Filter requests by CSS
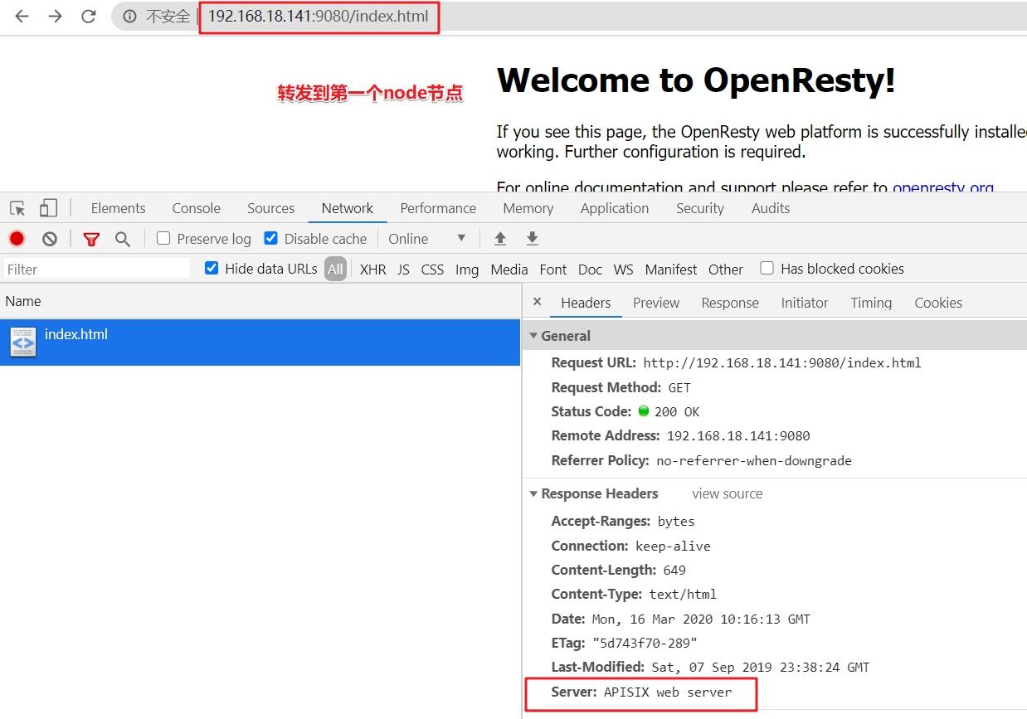 [x=432, y=269]
